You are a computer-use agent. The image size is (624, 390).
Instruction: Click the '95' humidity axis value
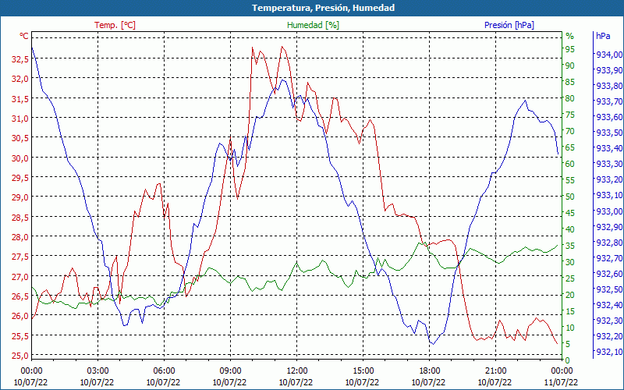[570, 49]
